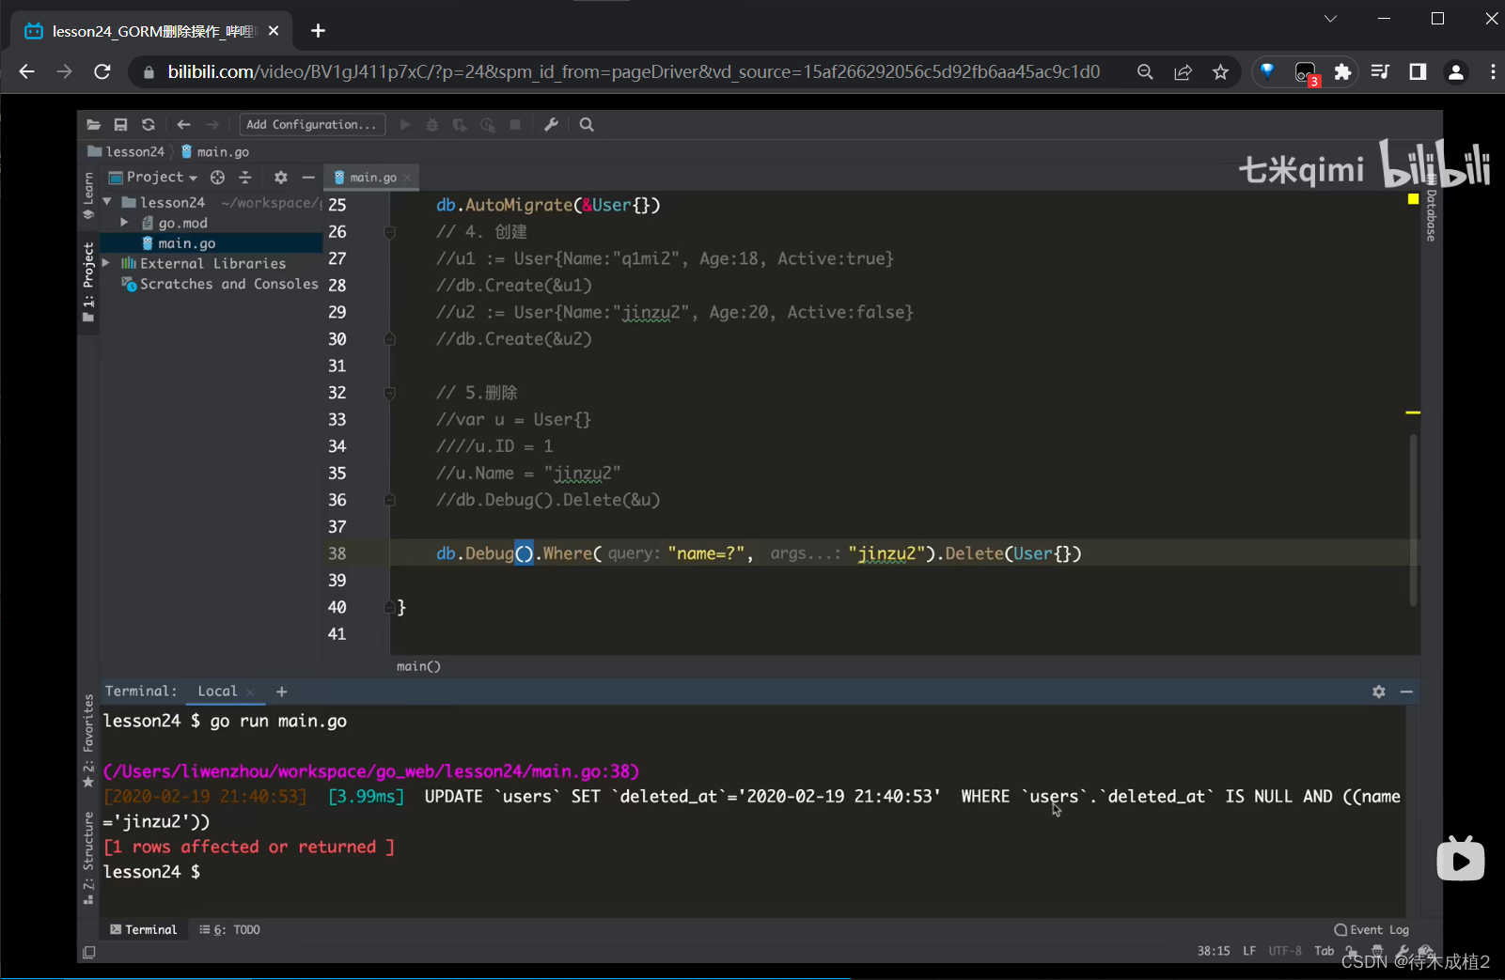The height and width of the screenshot is (980, 1505).
Task: Click the Stop square icon in toolbar
Action: coord(515,124)
